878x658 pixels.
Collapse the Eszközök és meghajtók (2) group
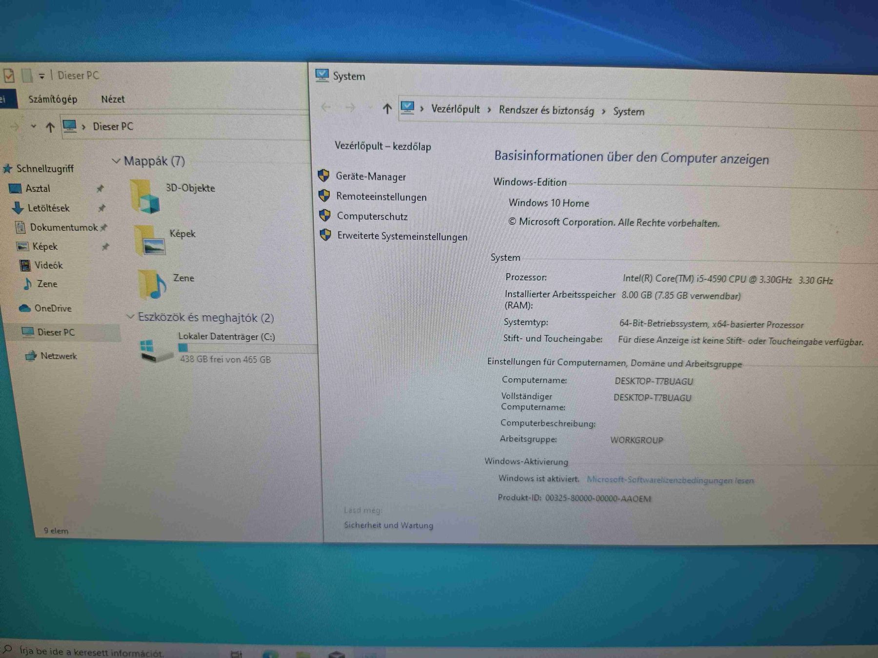coord(130,317)
